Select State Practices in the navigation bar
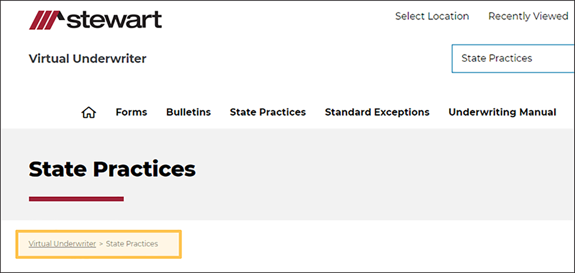 coord(267,112)
